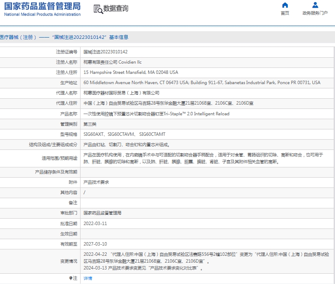Viewport: 335px width, 284px height.
Task: Click the 产品技术要求 attachment value
Action: click(96, 182)
